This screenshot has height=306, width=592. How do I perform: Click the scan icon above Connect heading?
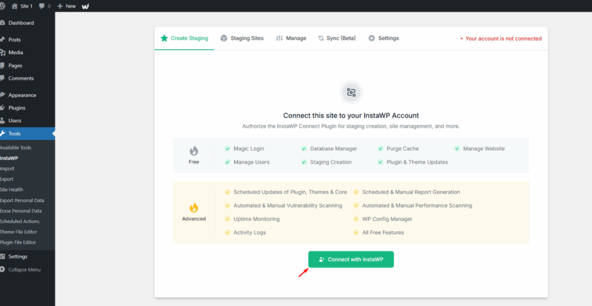click(x=351, y=92)
